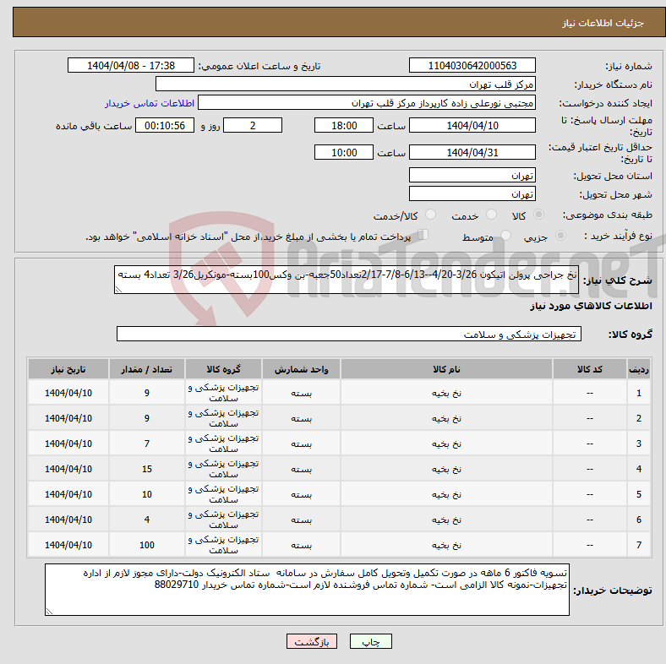The height and width of the screenshot is (664, 666).
Task: Click نخ بخیه in row 5
Action: tap(446, 494)
